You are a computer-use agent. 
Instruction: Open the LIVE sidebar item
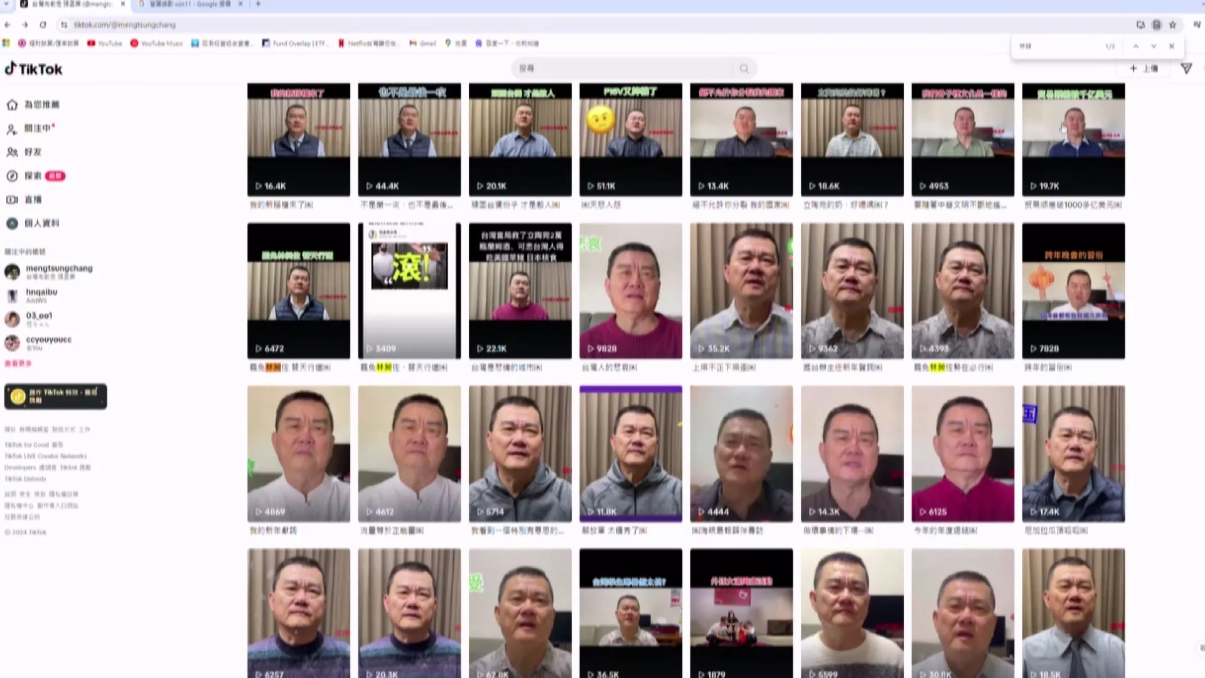pyautogui.click(x=24, y=200)
